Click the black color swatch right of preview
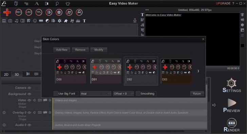 (243, 46)
